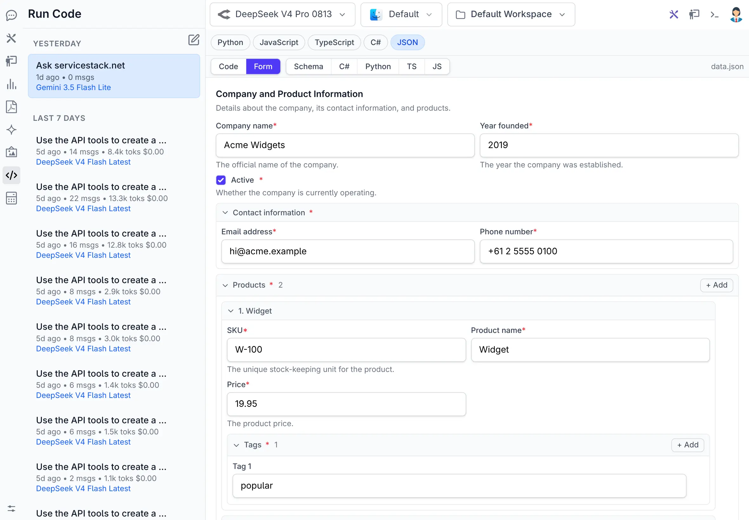The image size is (749, 520).
Task: Select the Python language tab
Action: tap(230, 42)
